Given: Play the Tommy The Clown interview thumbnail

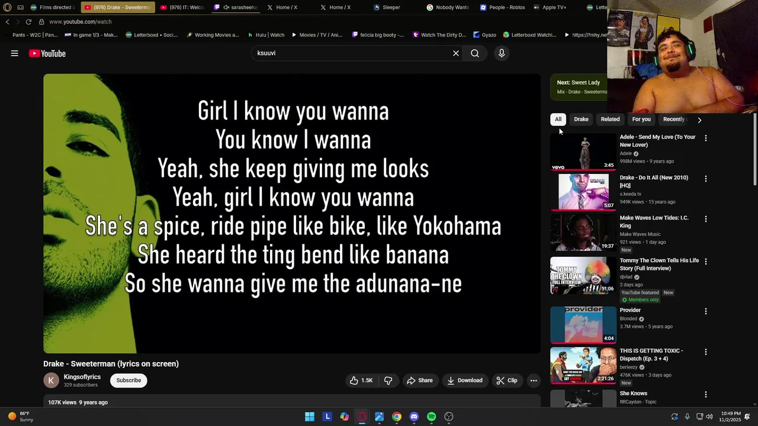Looking at the screenshot, I should (583, 275).
